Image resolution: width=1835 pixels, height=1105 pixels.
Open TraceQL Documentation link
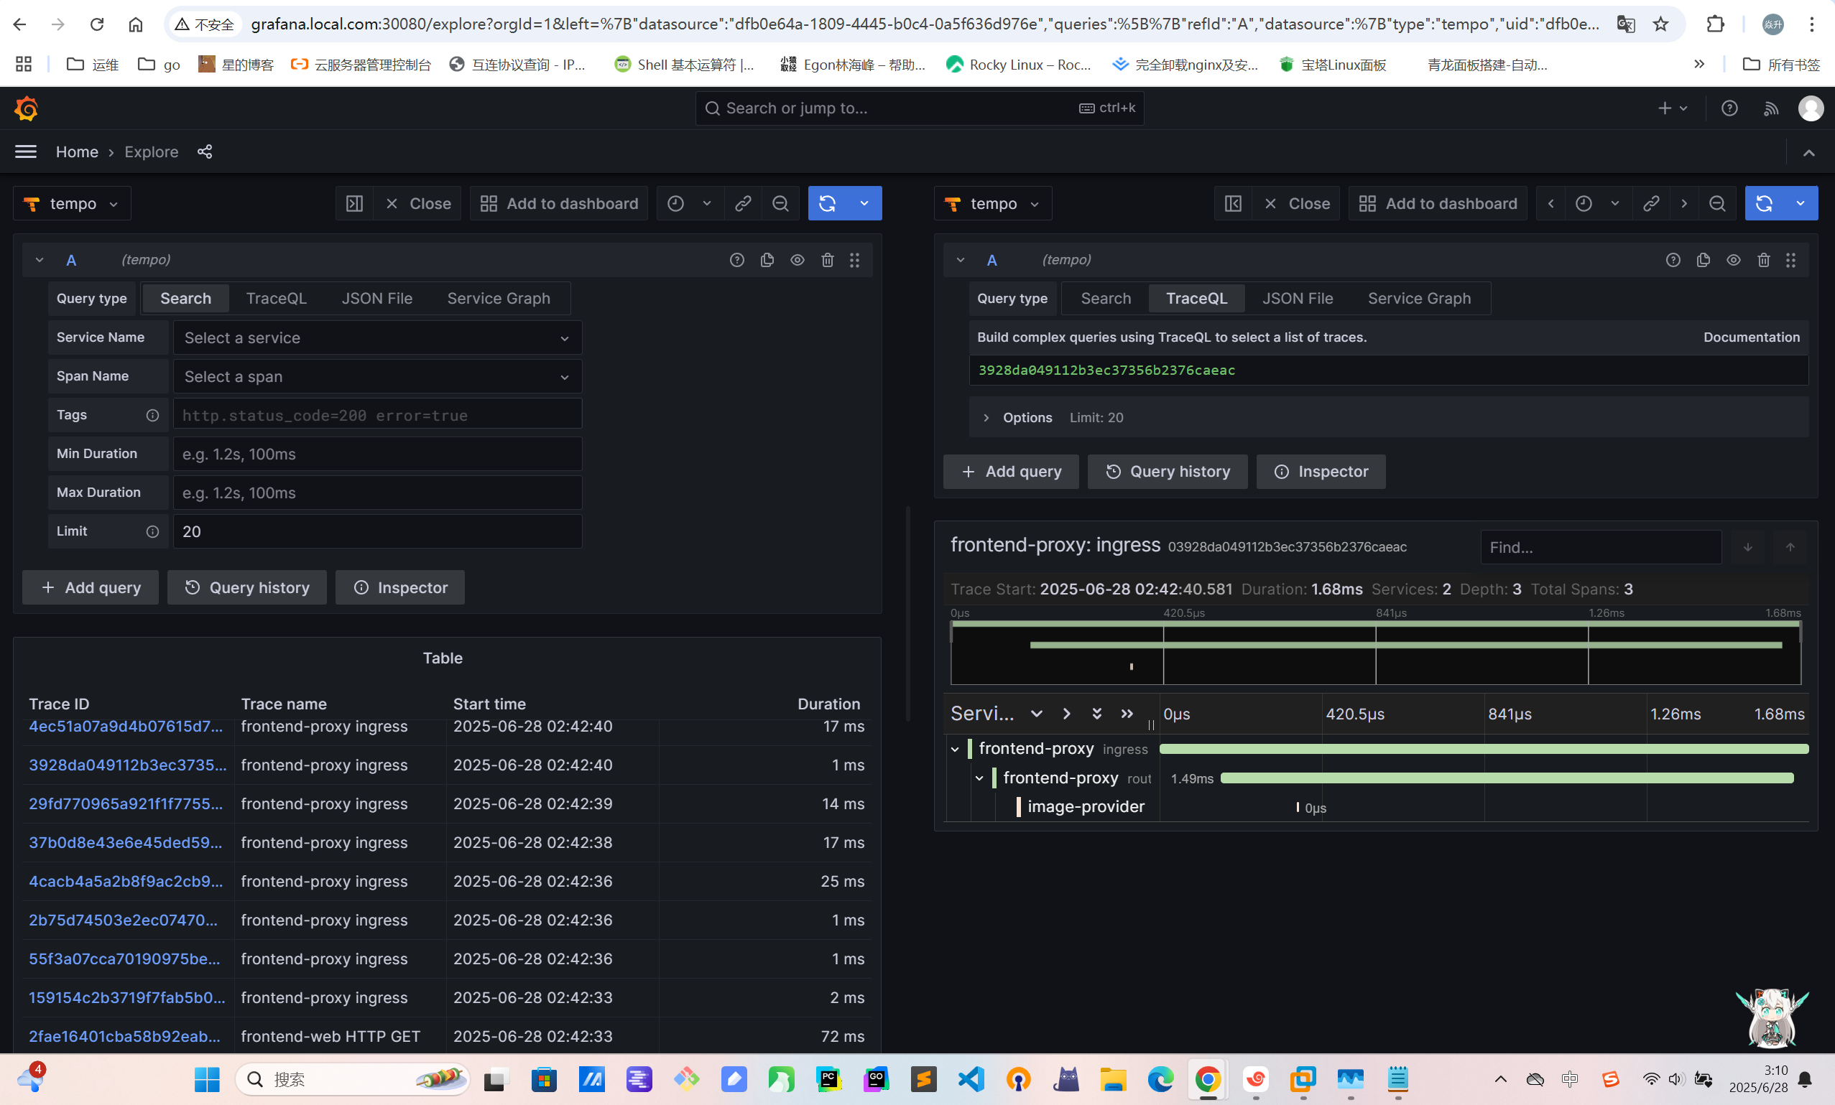point(1752,337)
